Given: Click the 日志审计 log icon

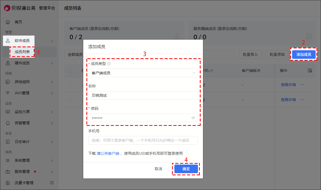Looking at the screenshot, I should (x=8, y=142).
